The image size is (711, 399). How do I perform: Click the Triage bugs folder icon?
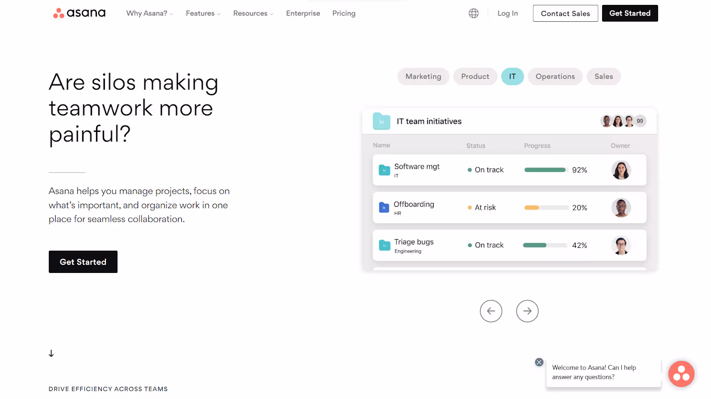click(x=384, y=245)
